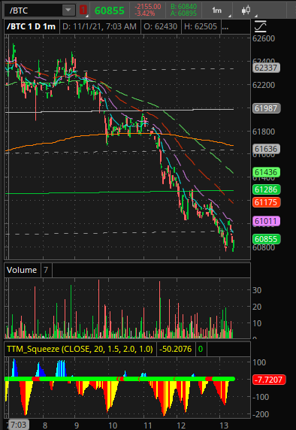This screenshot has width=296, height=430.
Task: Select the Volume study label
Action: tap(22, 270)
